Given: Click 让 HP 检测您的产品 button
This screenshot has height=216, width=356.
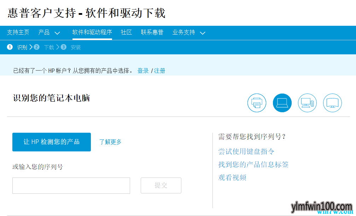Looking at the screenshot, I should point(52,142).
